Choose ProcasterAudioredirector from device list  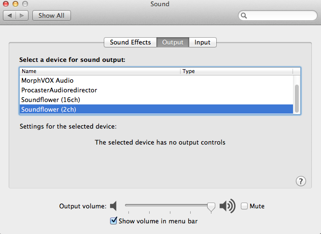59,90
